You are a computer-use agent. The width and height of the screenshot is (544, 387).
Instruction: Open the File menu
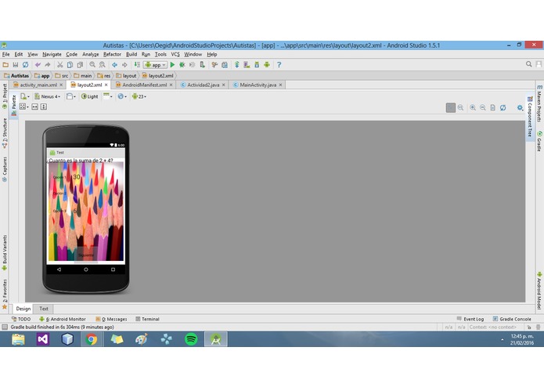pyautogui.click(x=6, y=54)
